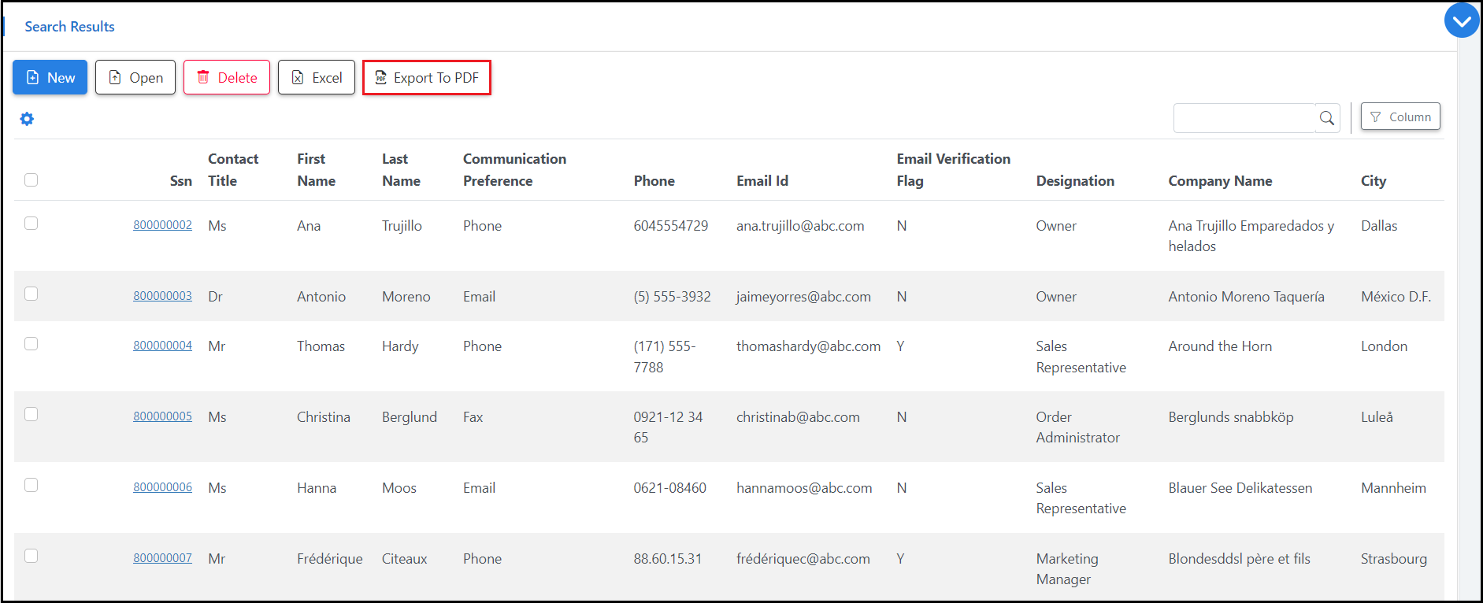Toggle the select-all header checkbox
The image size is (1483, 603).
point(32,179)
